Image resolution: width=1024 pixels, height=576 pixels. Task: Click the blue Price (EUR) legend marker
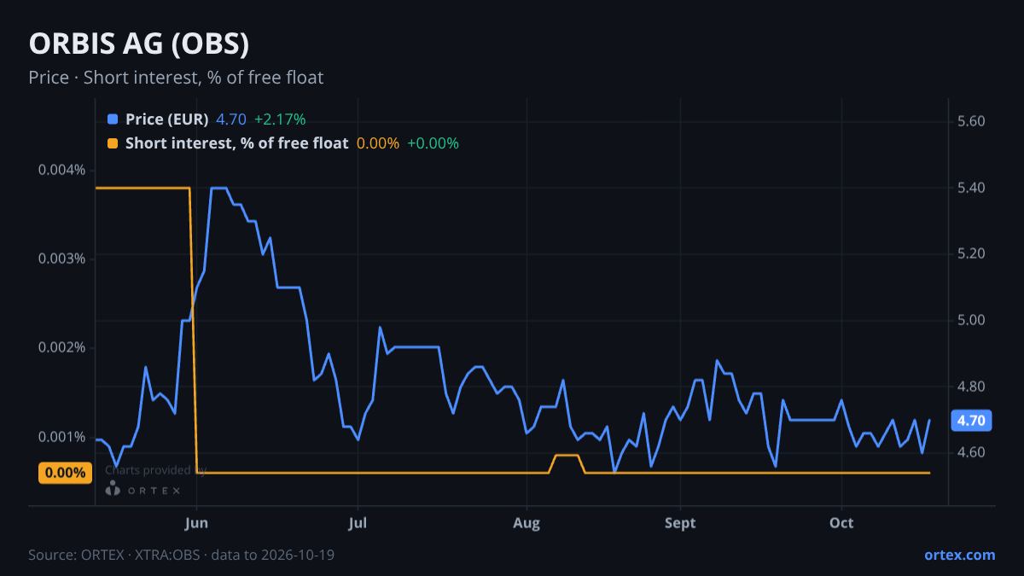(x=113, y=119)
